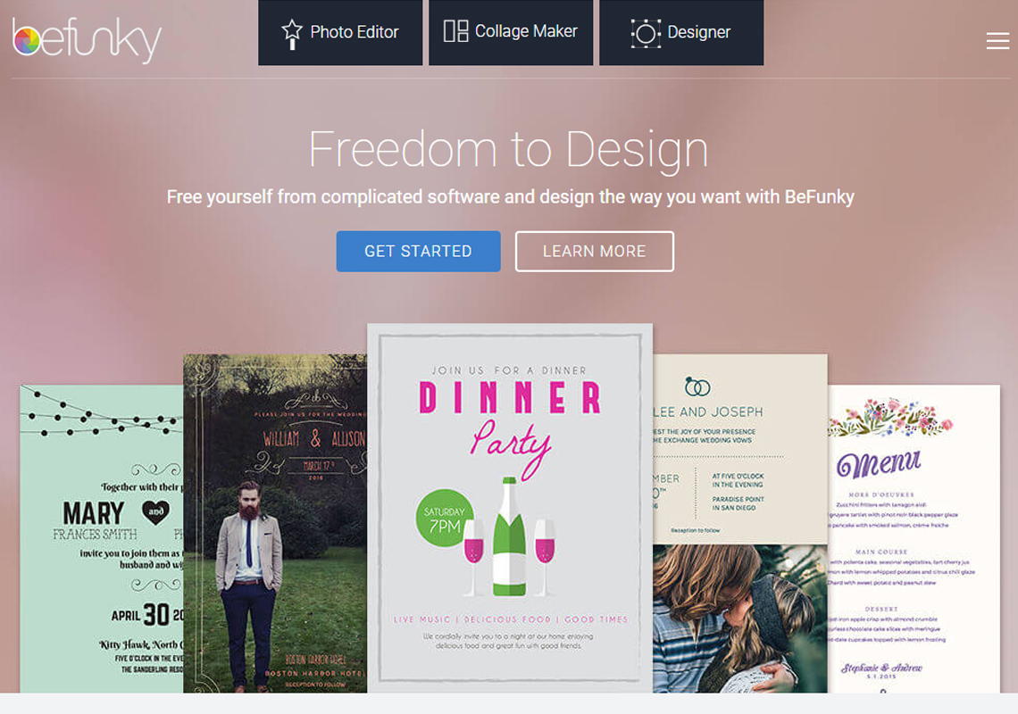Click the Photo Editor wand-star icon

292,35
